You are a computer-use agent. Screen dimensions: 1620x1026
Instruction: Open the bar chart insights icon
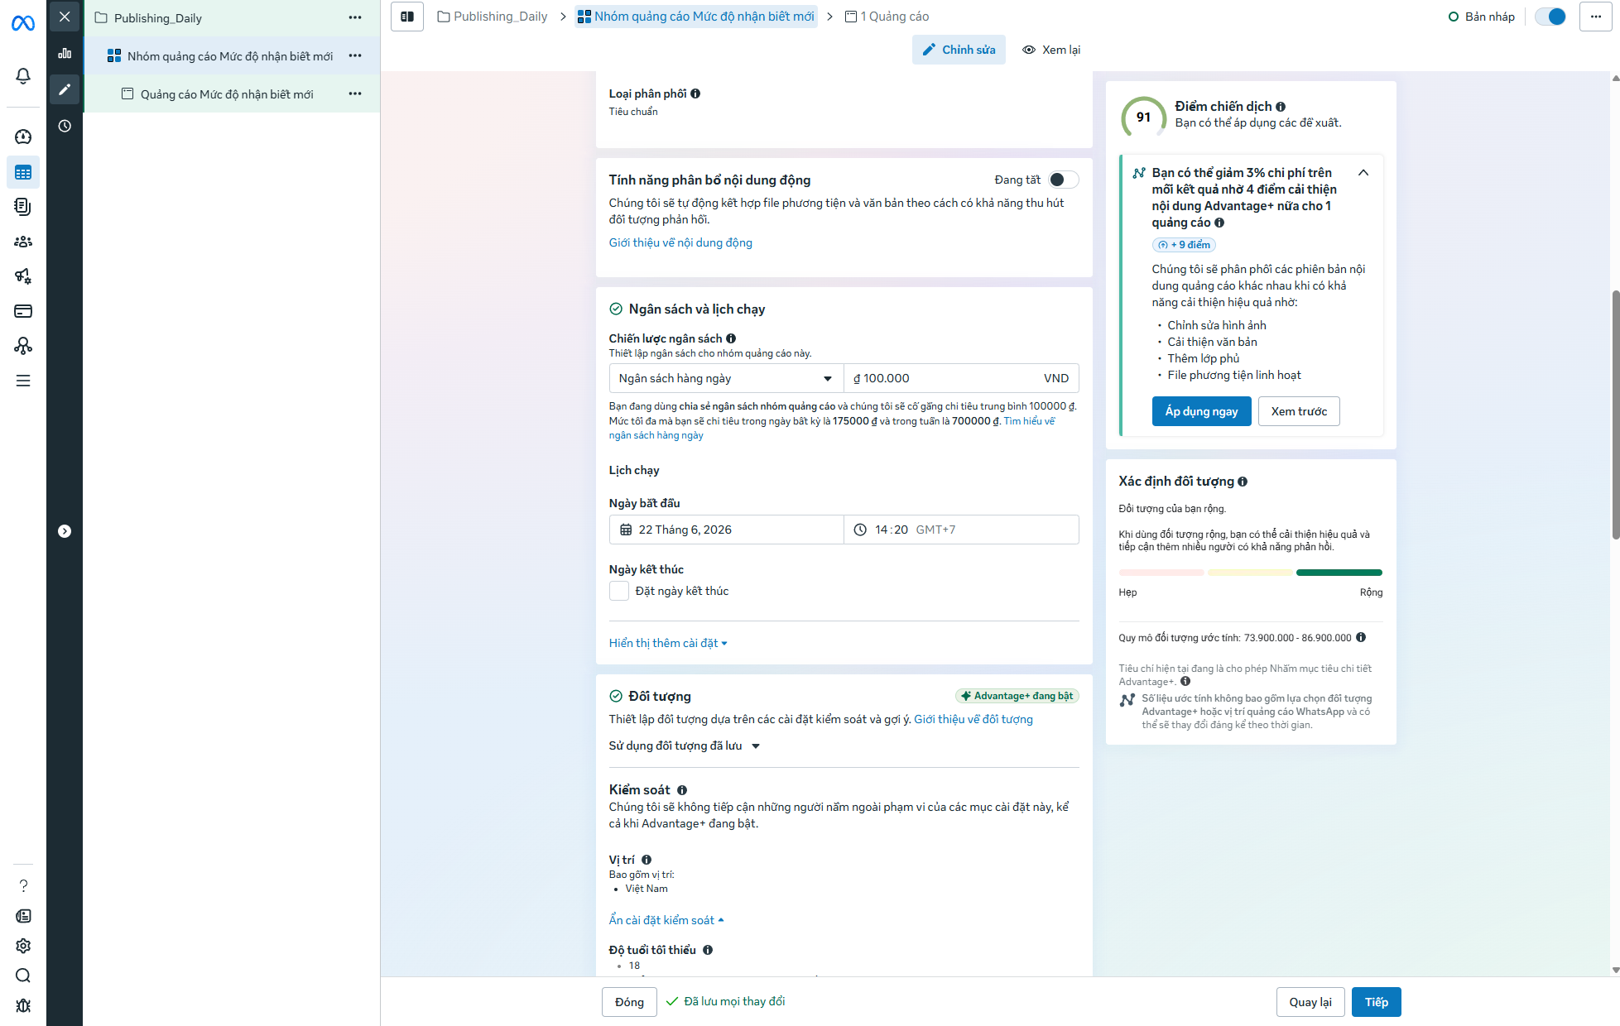(65, 53)
